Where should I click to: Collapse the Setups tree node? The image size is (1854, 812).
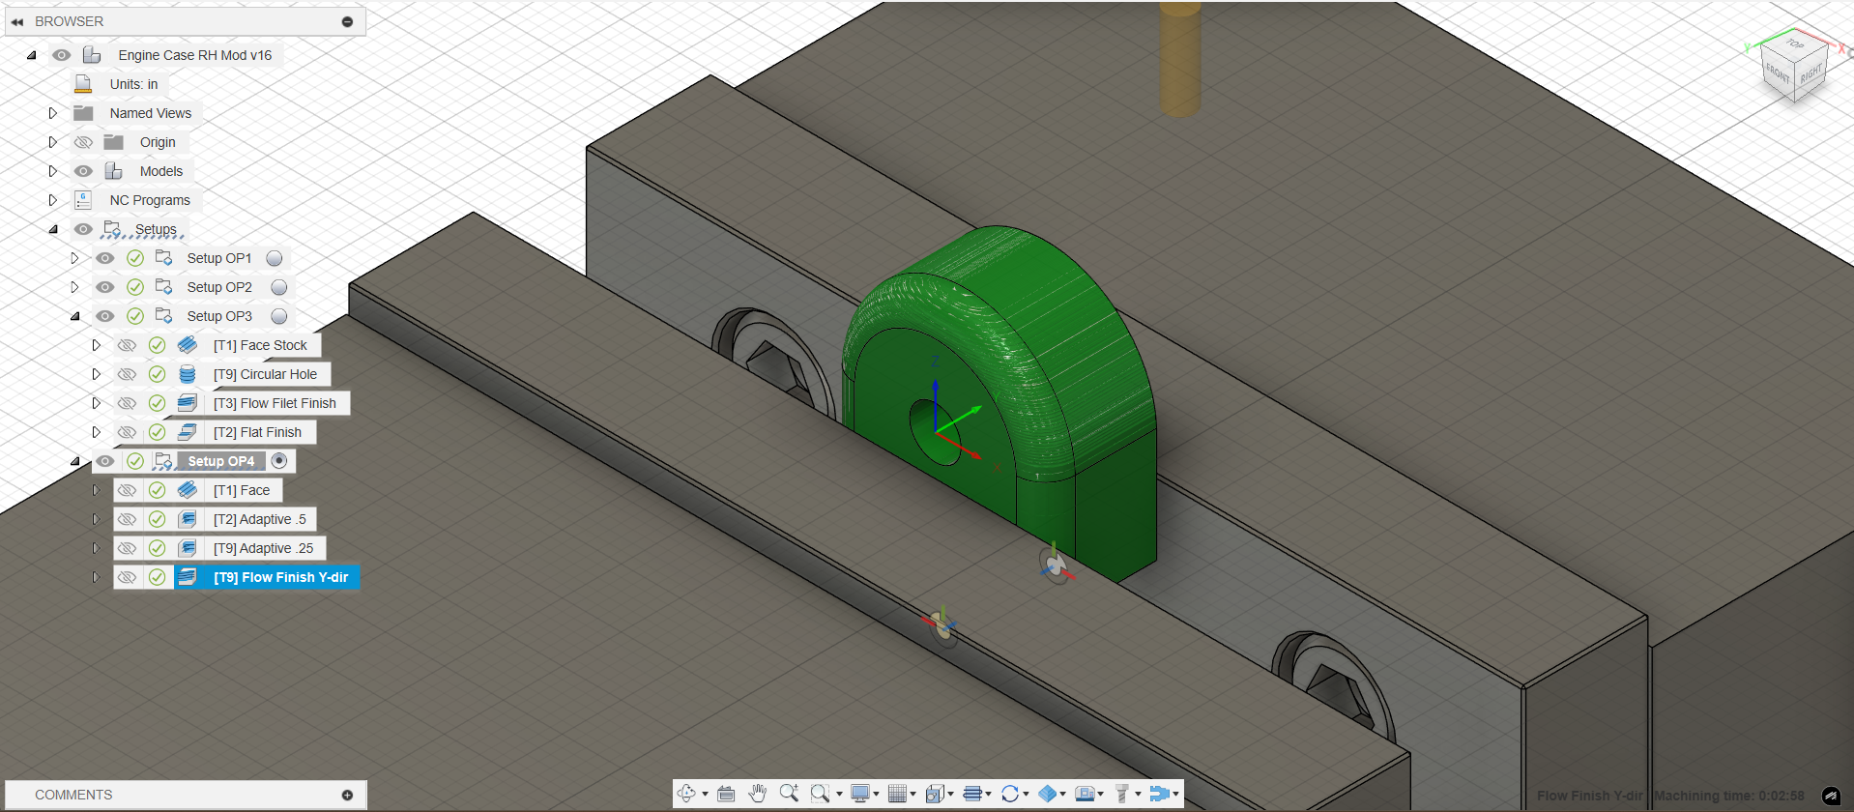[x=53, y=229]
